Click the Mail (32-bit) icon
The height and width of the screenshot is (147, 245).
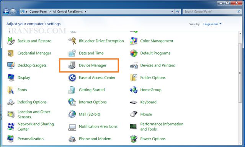pos(72,114)
